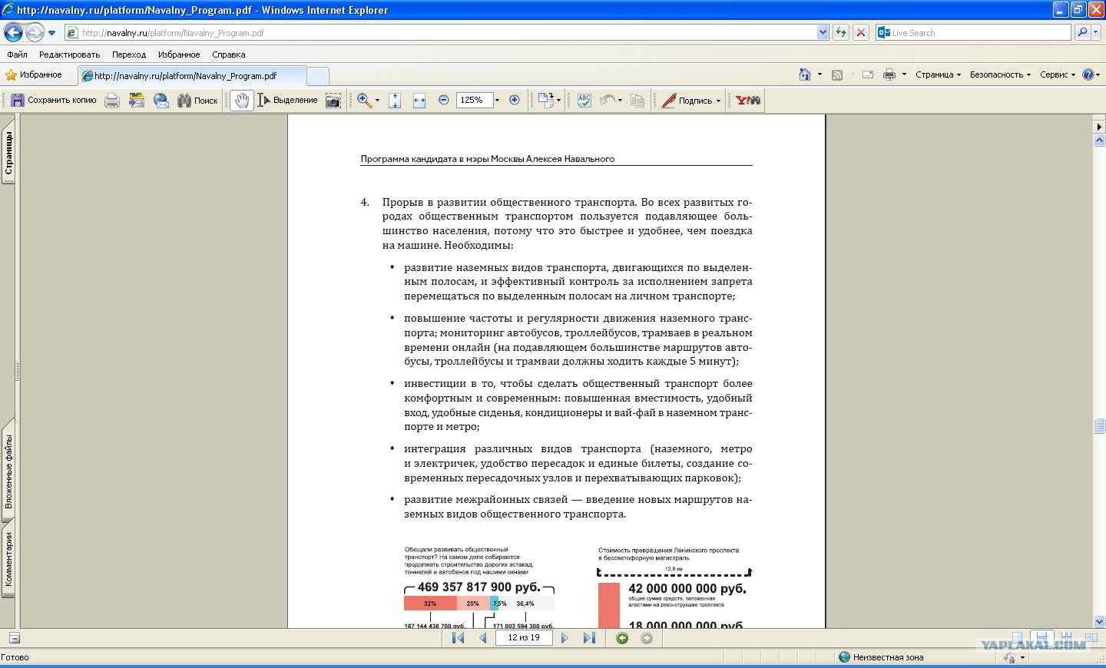Click the email document icon in PDF toolbar
The height and width of the screenshot is (668, 1106).
[x=161, y=100]
